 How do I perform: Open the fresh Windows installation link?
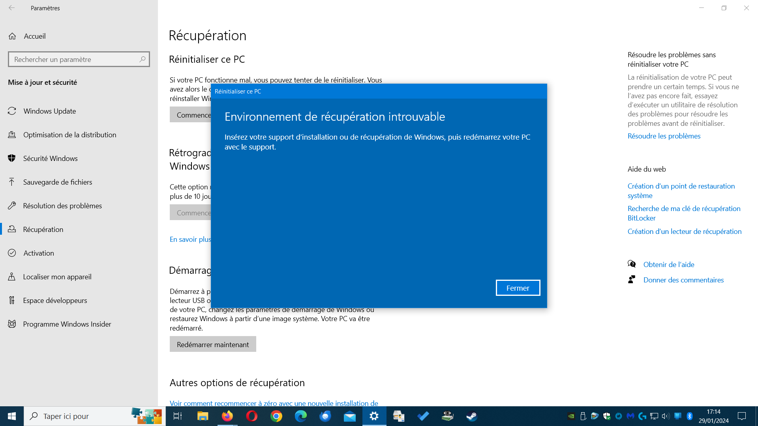(x=274, y=403)
